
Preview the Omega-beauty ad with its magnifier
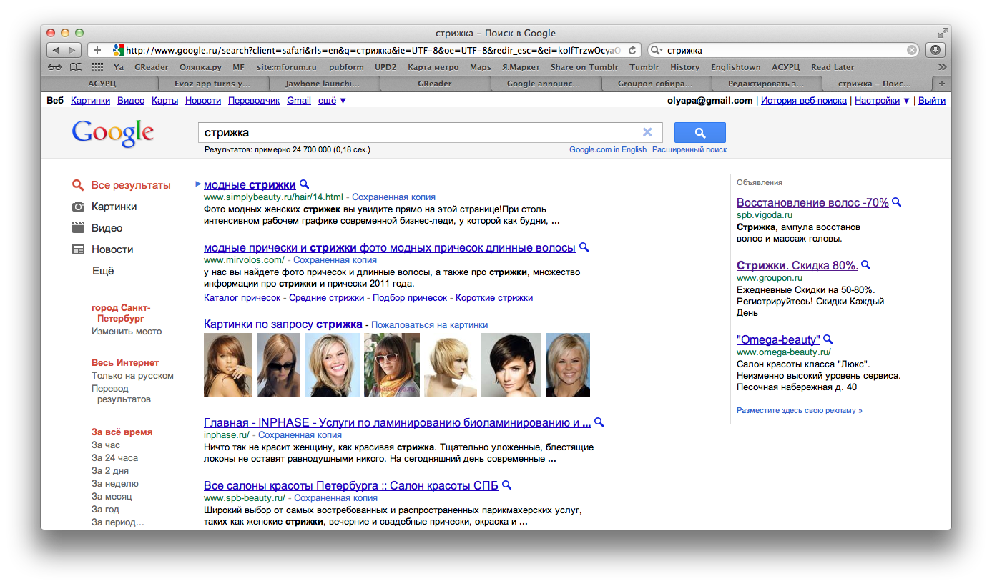pos(828,339)
